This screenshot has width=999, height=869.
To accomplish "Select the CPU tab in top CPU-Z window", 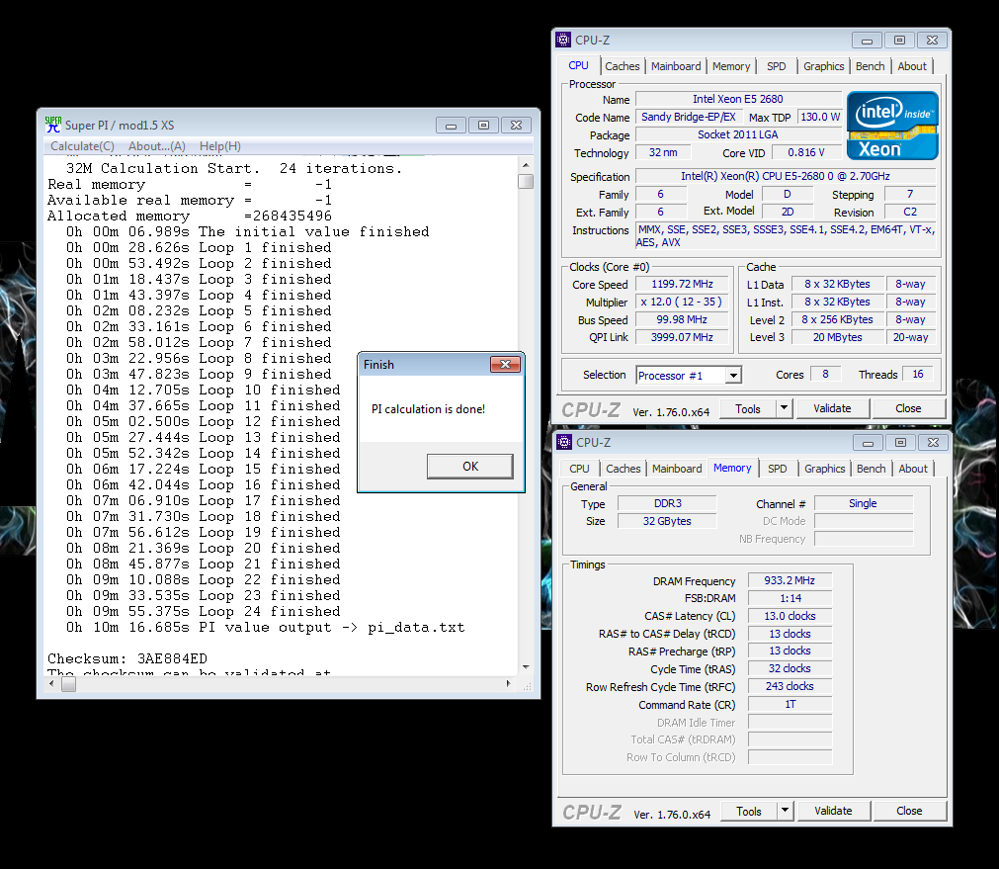I will tap(578, 65).
